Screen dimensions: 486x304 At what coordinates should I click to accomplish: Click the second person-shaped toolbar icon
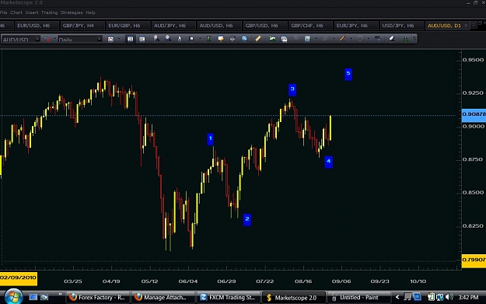(168, 39)
